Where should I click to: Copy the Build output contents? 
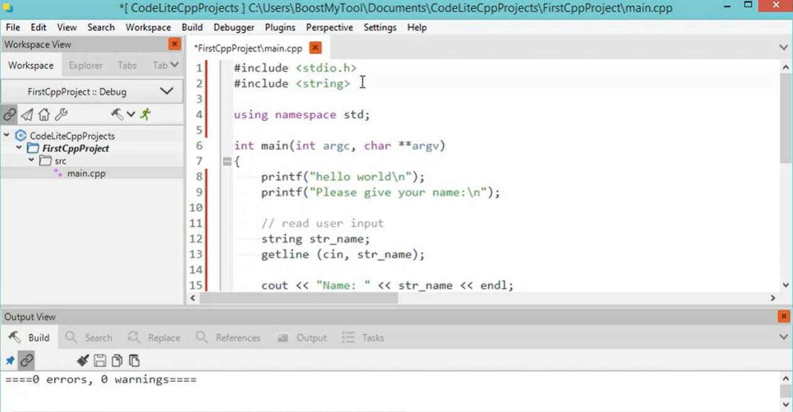pyautogui.click(x=117, y=360)
